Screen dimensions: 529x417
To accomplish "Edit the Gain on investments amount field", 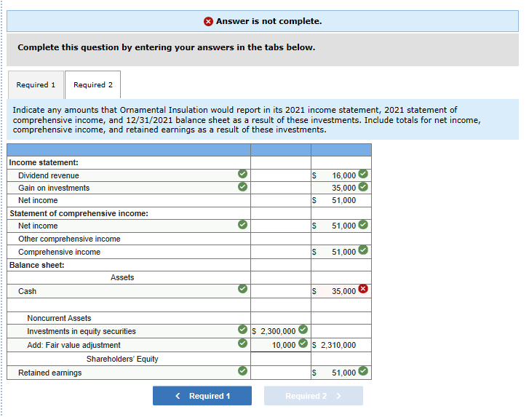I will [x=341, y=188].
